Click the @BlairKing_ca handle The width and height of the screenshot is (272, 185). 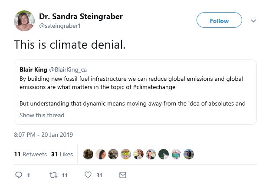pos(68,69)
